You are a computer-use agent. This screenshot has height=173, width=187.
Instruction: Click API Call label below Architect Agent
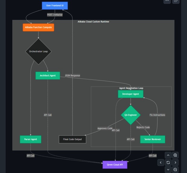pyautogui.click(x=48, y=115)
